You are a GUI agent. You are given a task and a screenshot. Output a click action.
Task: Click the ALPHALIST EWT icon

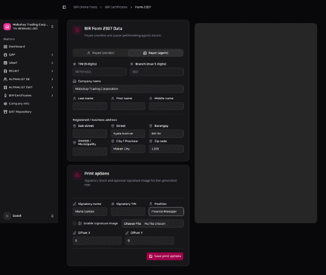point(5,87)
